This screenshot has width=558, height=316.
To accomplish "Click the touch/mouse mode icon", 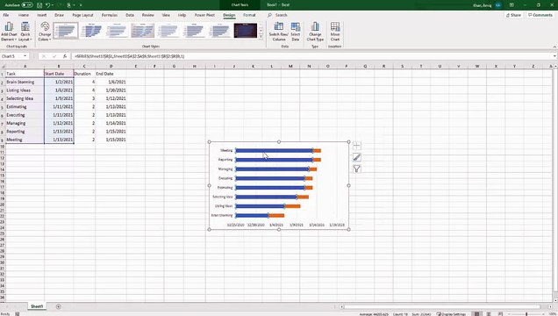I will (69, 5).
